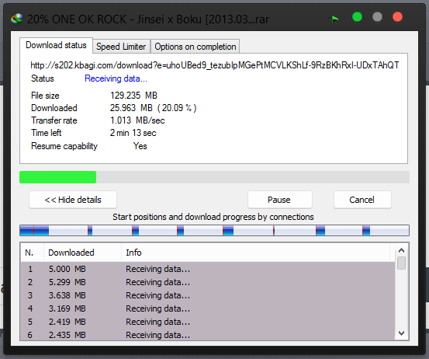Select connection row with 3.638 MB
This screenshot has width=429, height=359.
tap(208, 295)
